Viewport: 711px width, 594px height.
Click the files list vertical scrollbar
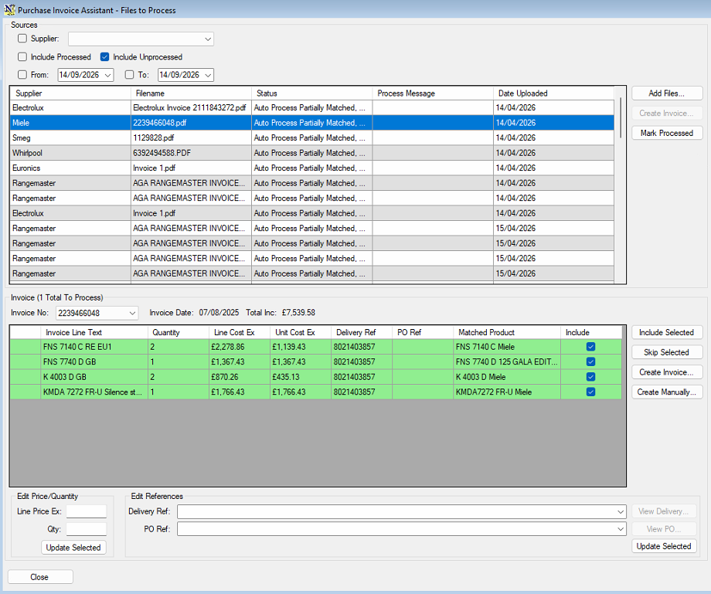pyautogui.click(x=621, y=185)
